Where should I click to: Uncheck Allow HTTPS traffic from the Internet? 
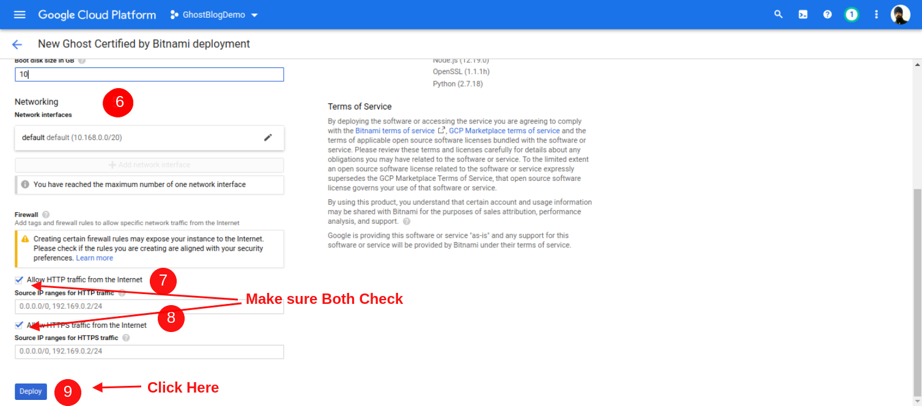point(18,325)
